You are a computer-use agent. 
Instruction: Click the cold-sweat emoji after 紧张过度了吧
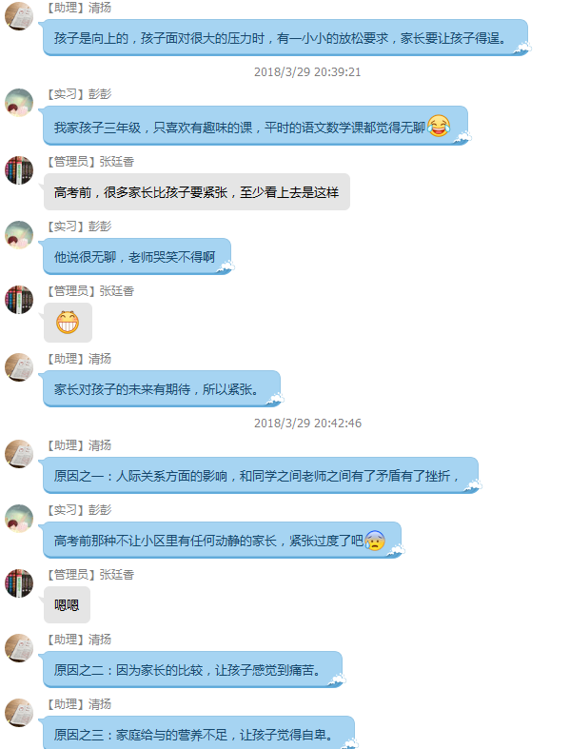point(375,541)
